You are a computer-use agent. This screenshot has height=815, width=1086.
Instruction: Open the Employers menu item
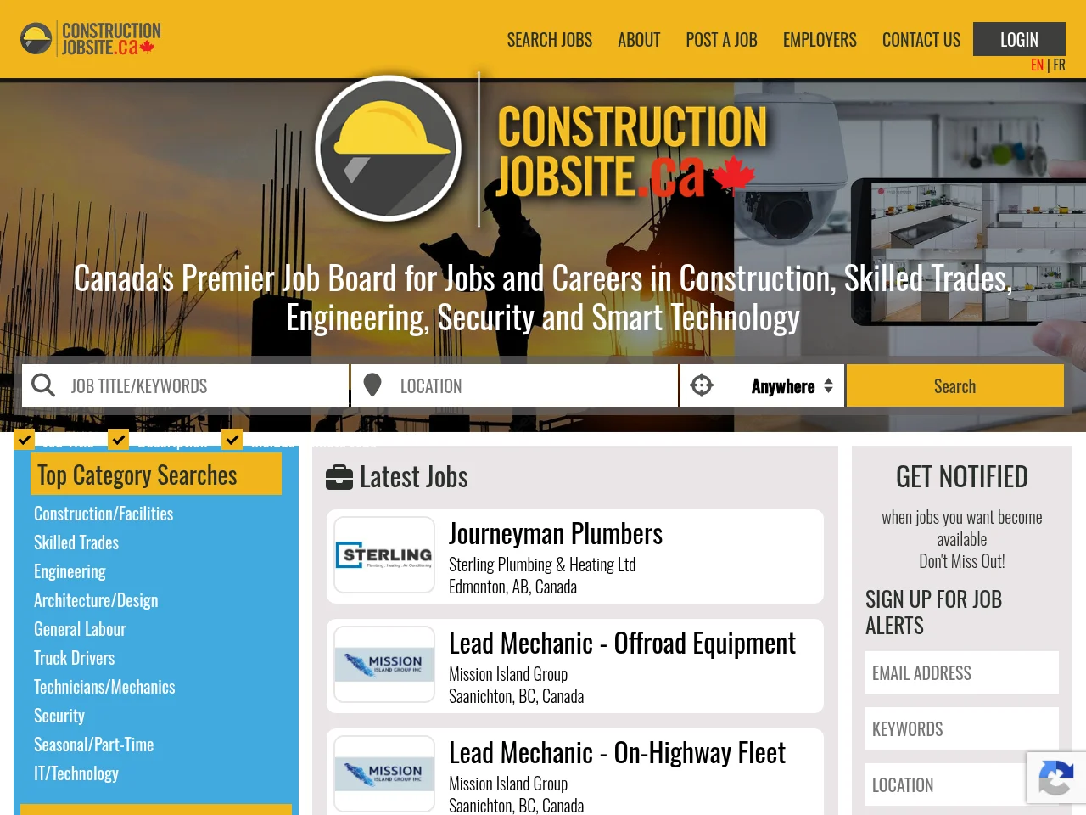(820, 40)
